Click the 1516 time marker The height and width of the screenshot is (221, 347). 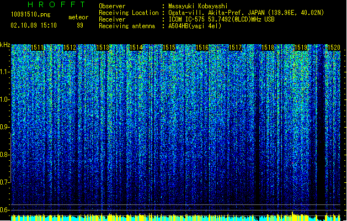pyautogui.click(x=202, y=48)
